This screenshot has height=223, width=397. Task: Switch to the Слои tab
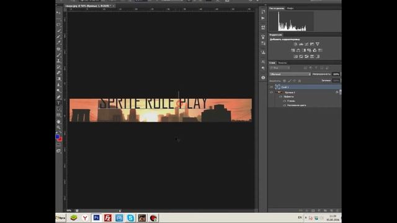pos(272,63)
